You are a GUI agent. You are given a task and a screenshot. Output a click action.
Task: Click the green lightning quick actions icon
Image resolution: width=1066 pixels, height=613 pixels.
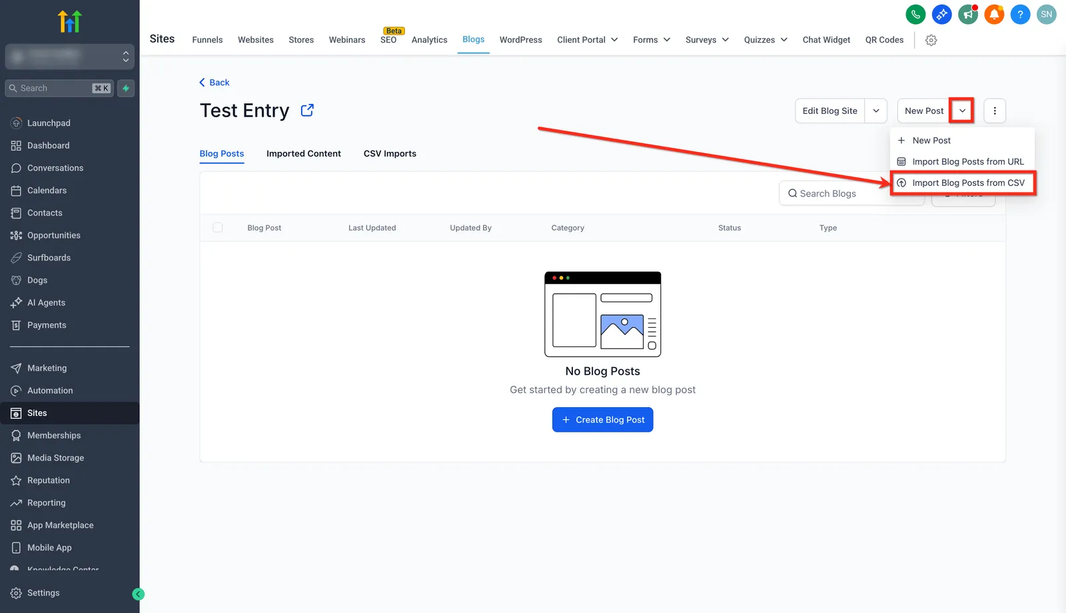click(x=126, y=88)
